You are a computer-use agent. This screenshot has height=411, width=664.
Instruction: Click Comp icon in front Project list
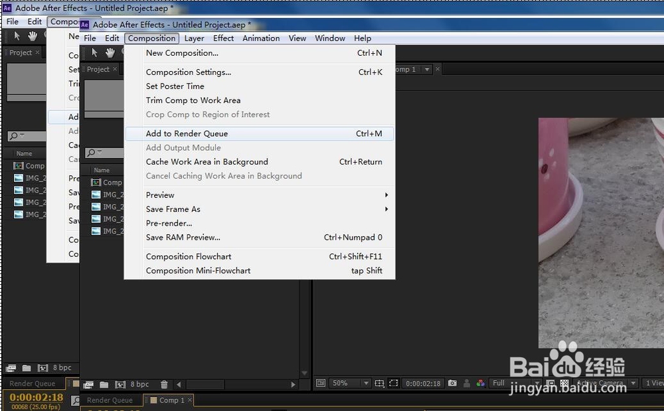[96, 183]
